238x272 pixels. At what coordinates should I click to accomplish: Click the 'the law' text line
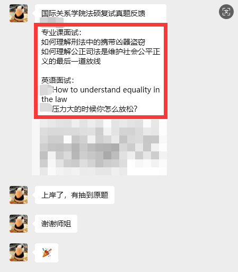[54, 99]
